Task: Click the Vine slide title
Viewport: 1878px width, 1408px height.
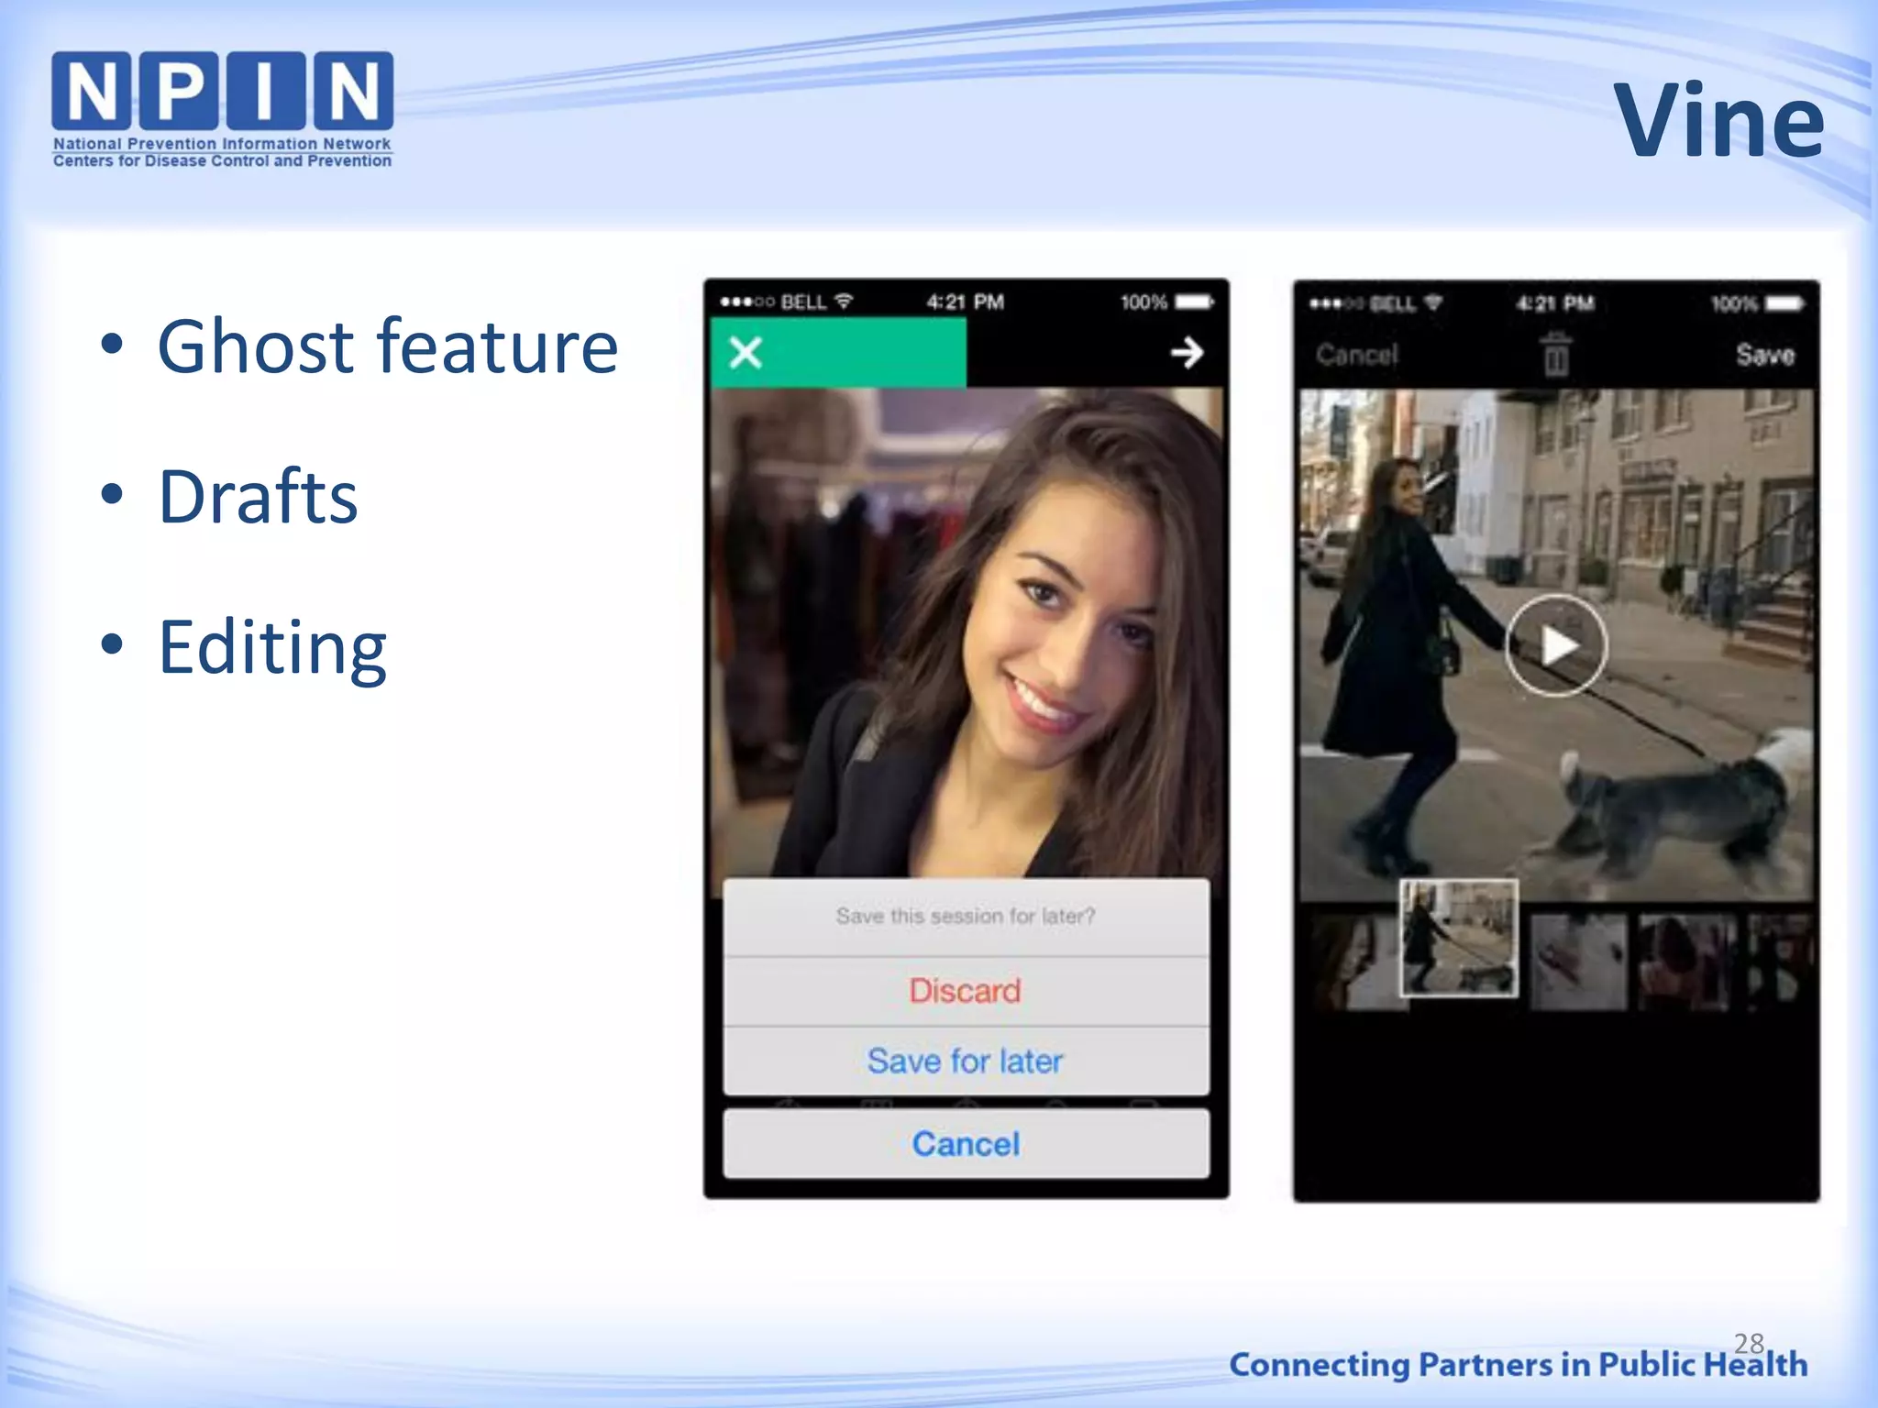Action: point(1718,120)
